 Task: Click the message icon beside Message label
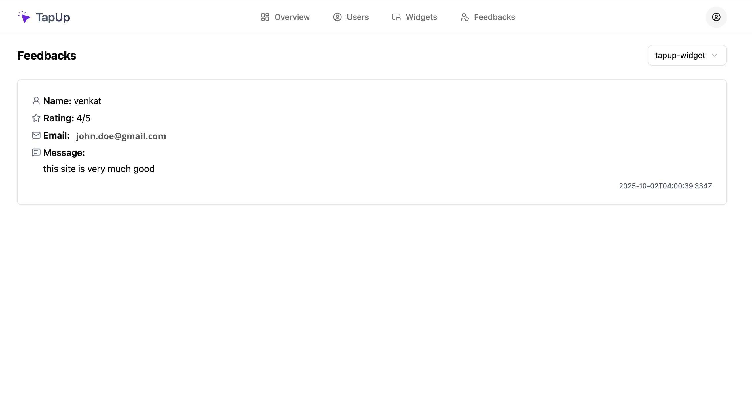(x=36, y=152)
